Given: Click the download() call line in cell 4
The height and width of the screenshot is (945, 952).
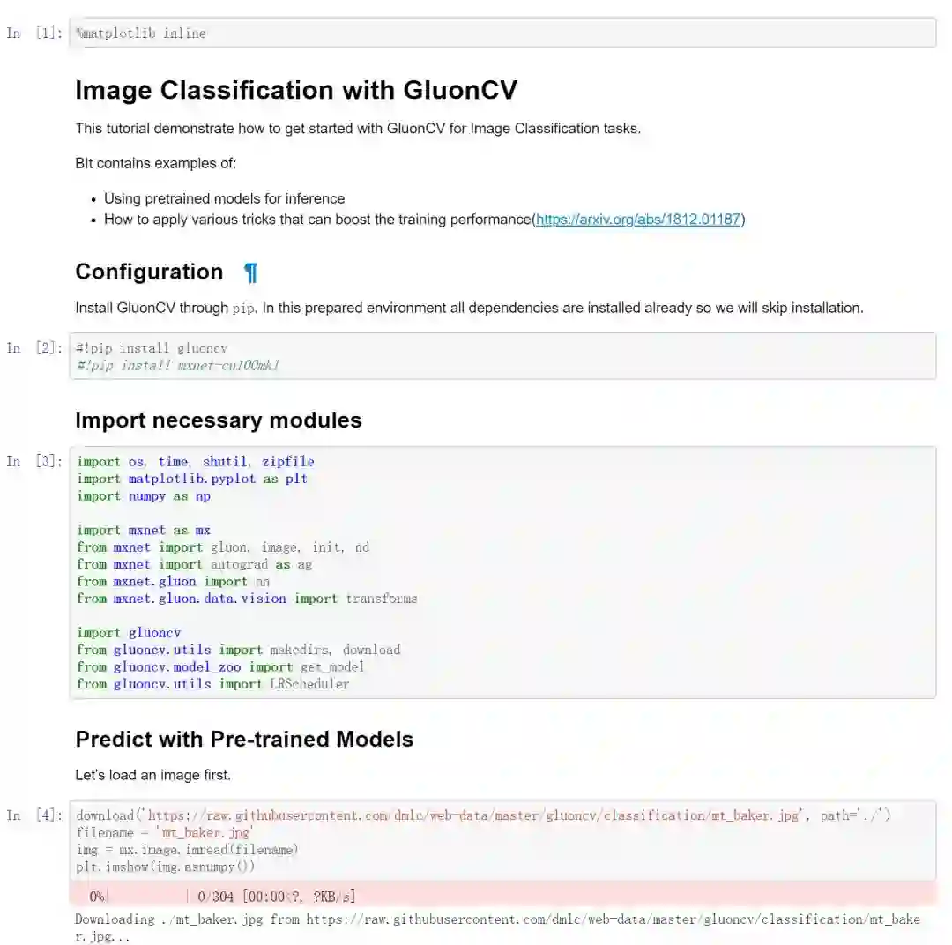Looking at the screenshot, I should (x=483, y=815).
